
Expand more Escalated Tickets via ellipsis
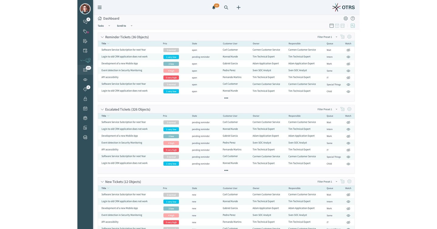(226, 170)
